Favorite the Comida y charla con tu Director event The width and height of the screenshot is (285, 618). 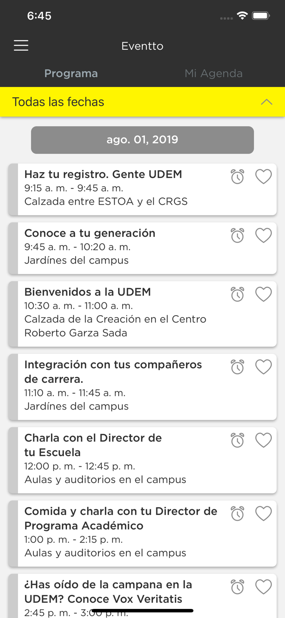pyautogui.click(x=264, y=513)
